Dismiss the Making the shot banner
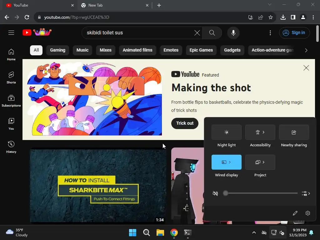The image size is (320, 240). [x=306, y=68]
